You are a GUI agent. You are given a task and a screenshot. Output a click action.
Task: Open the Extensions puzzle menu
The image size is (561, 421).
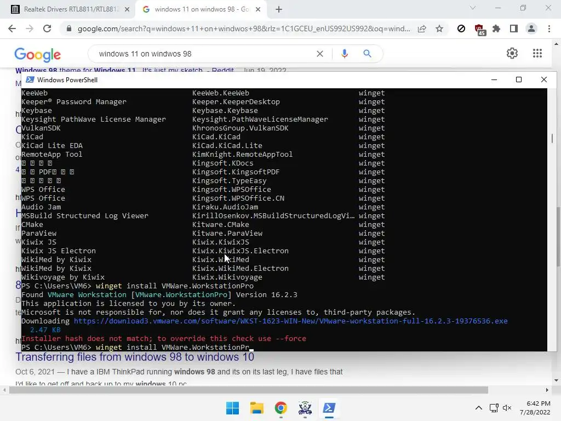496,29
